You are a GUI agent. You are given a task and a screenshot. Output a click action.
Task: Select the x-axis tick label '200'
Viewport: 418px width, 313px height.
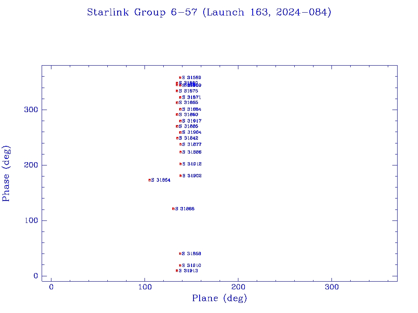(238, 287)
